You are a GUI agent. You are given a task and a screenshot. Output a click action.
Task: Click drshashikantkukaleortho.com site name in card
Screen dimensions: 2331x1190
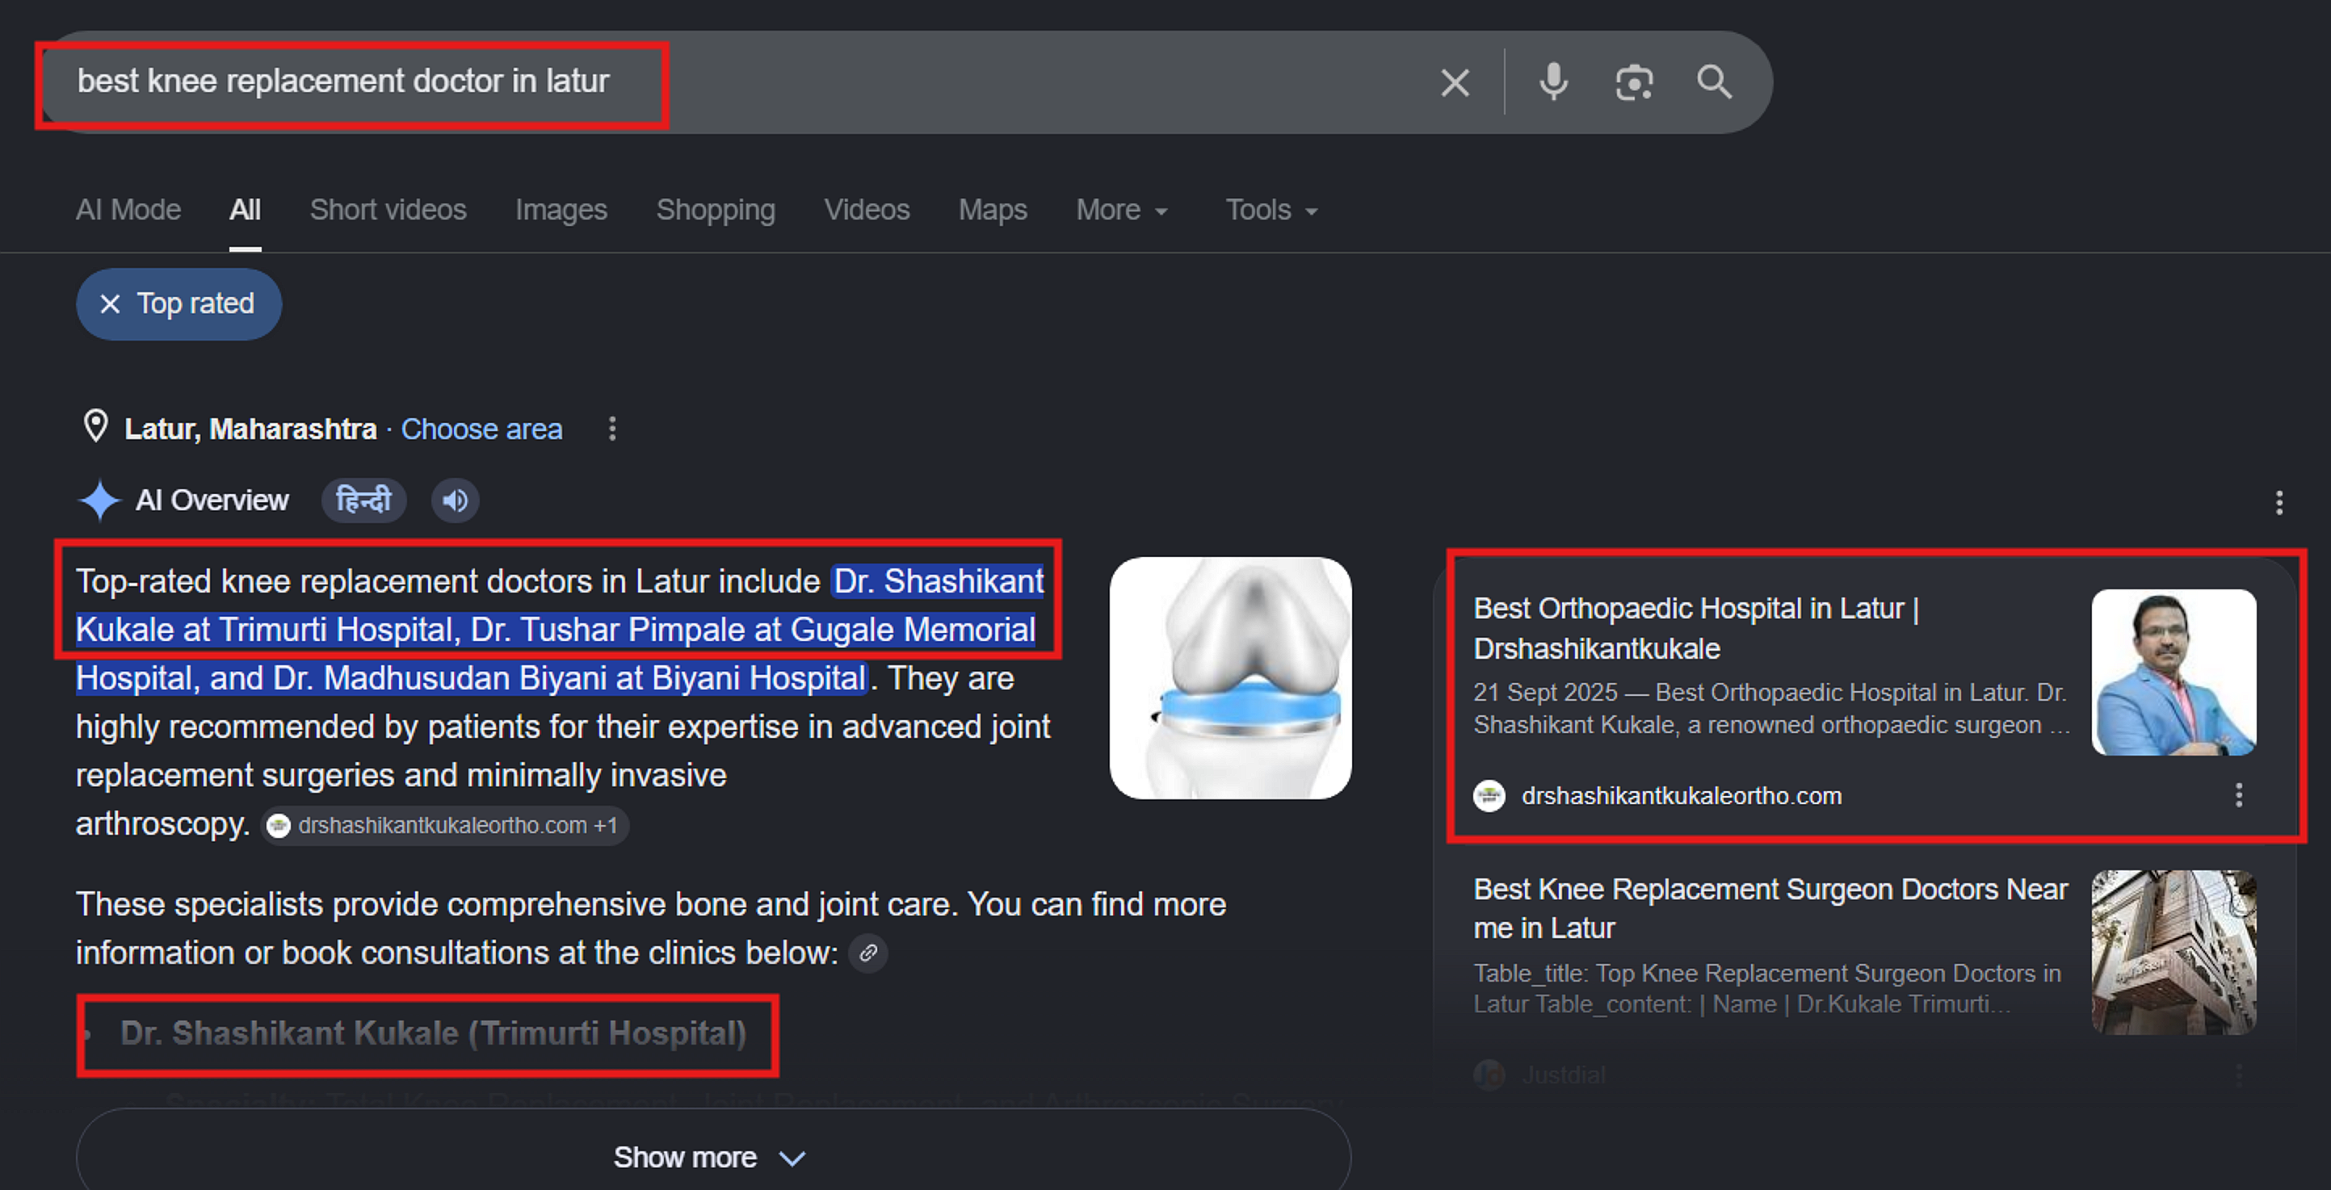[x=1680, y=796]
